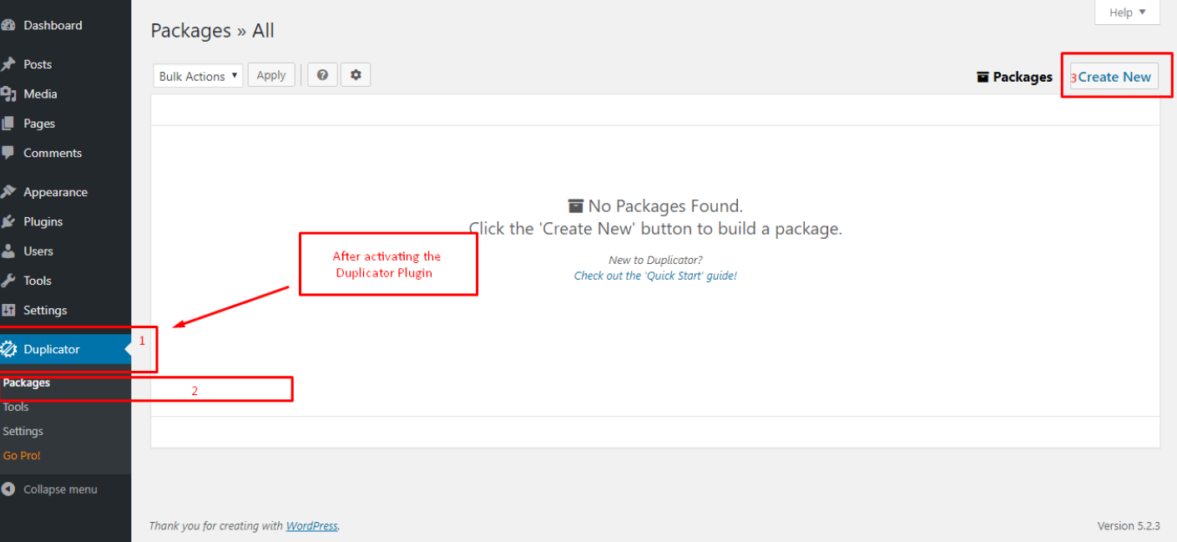The width and height of the screenshot is (1177, 542).
Task: Open Settings under Duplicator submenu
Action: [23, 431]
